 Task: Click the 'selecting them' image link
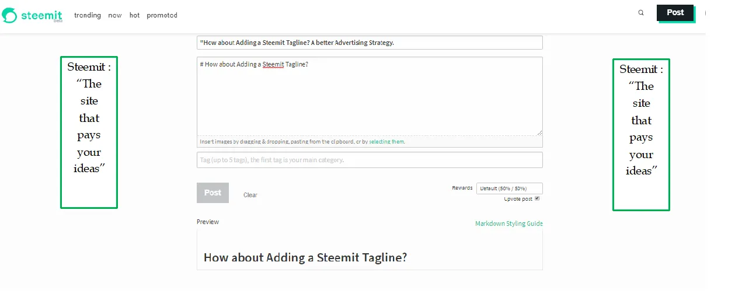pos(386,142)
